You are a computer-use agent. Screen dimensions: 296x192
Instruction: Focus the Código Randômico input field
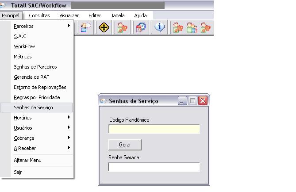tap(154, 129)
